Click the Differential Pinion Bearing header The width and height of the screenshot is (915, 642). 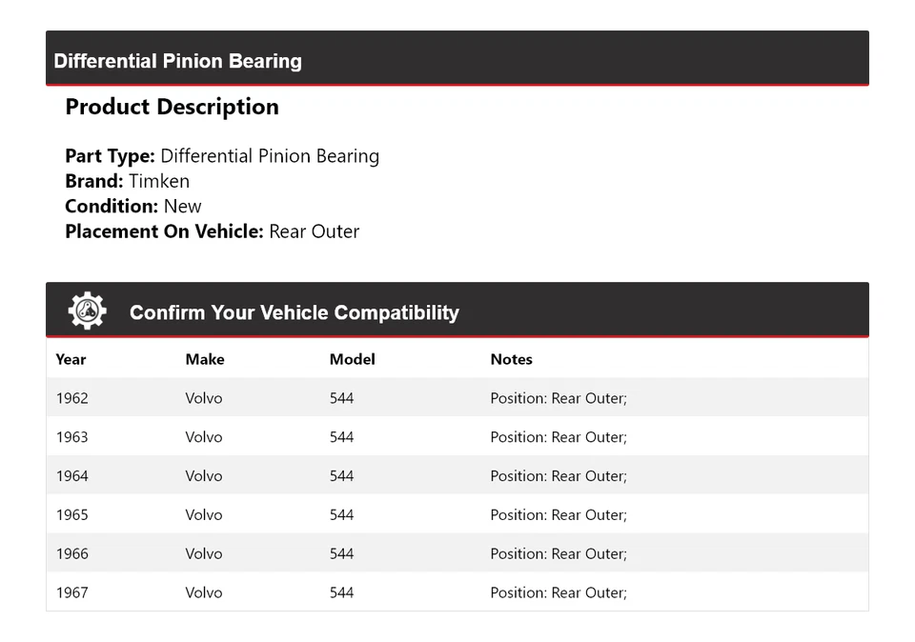click(x=178, y=61)
